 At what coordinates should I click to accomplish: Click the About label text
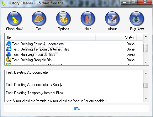coord(112,29)
